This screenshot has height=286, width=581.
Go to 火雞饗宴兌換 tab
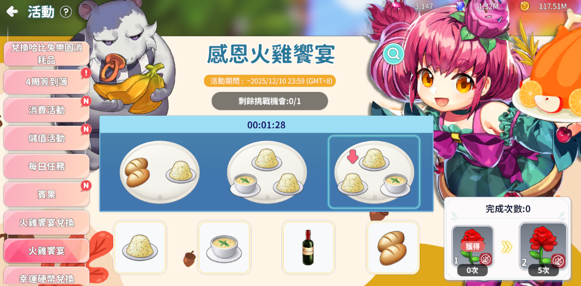47,223
